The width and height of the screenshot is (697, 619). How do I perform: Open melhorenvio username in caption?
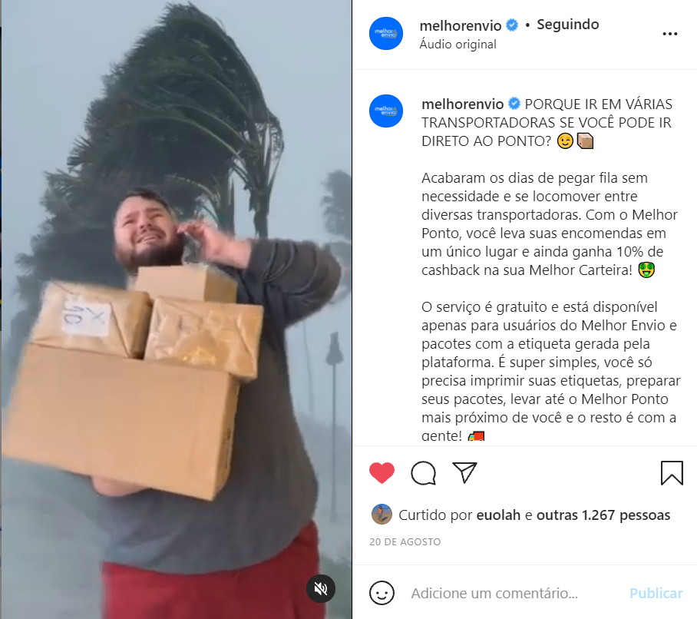[x=462, y=104]
